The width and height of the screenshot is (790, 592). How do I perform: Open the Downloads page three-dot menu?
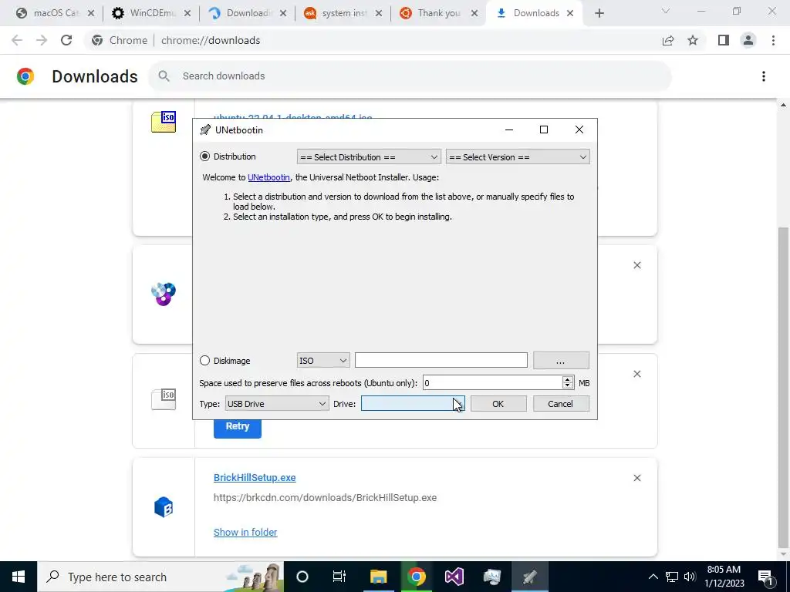(764, 76)
